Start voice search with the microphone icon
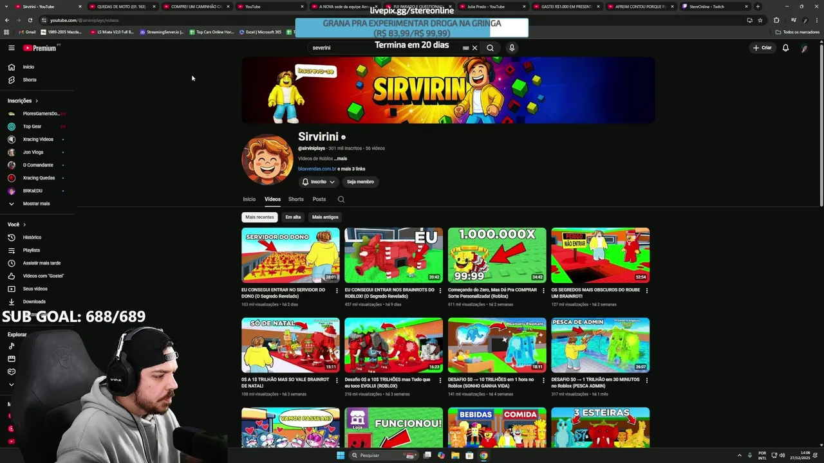 pyautogui.click(x=512, y=48)
